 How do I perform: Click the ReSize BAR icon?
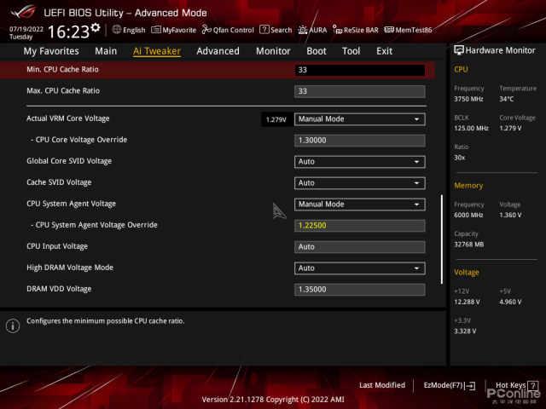pos(337,30)
